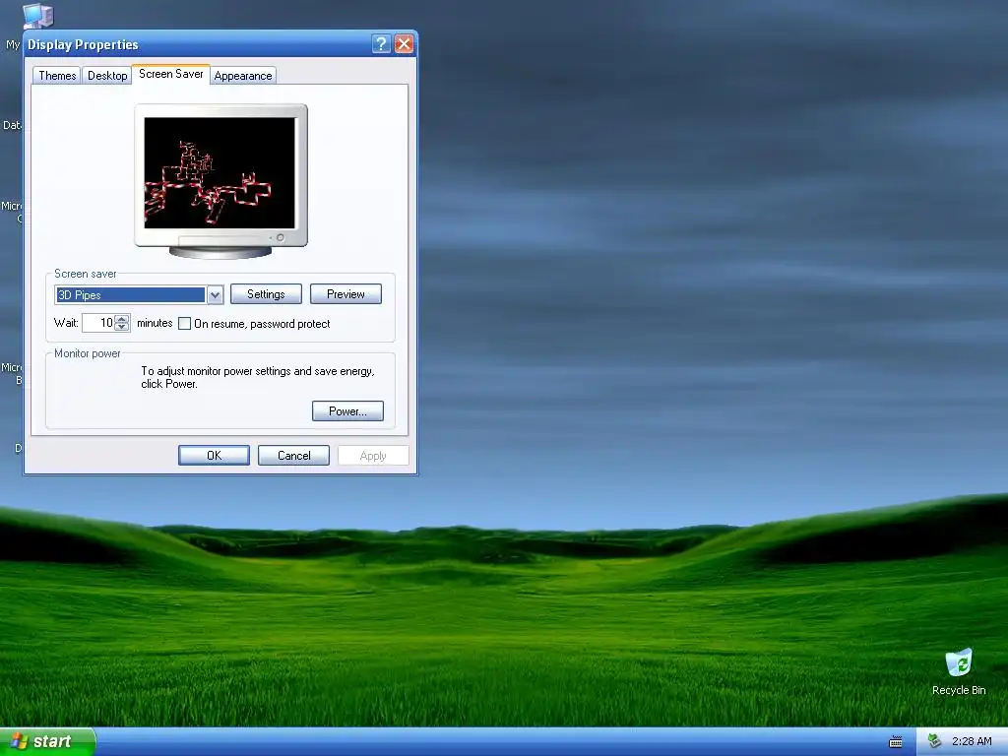Increase wait minutes with up arrow
1008x756 pixels.
(121, 318)
